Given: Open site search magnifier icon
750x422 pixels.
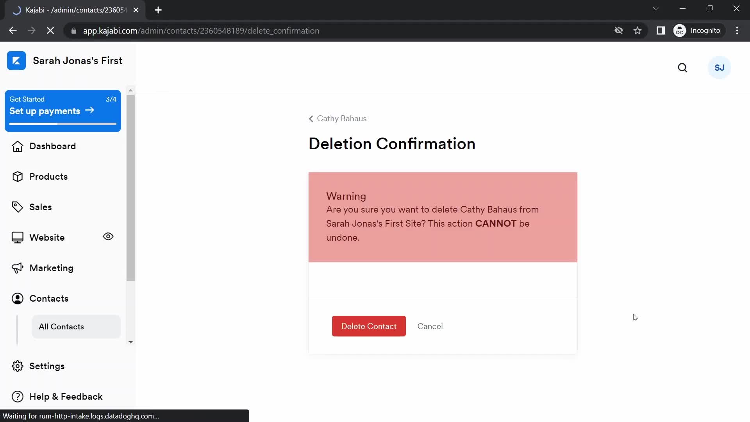Looking at the screenshot, I should pos(682,68).
